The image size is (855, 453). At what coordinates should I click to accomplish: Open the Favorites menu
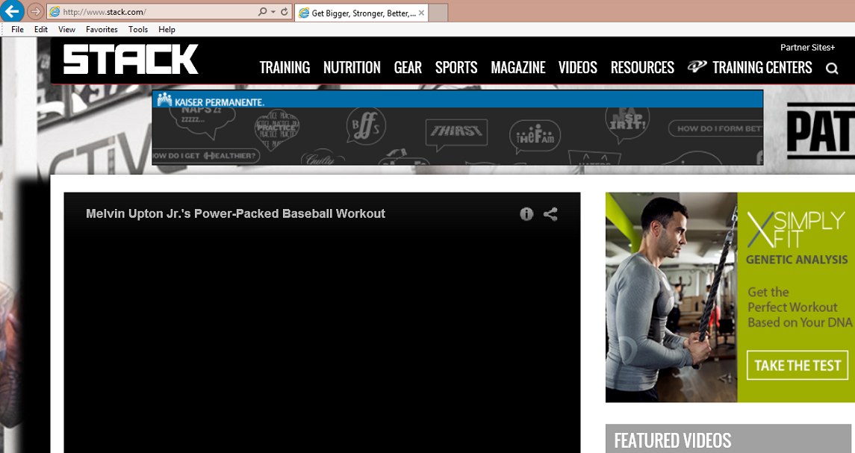click(x=102, y=30)
